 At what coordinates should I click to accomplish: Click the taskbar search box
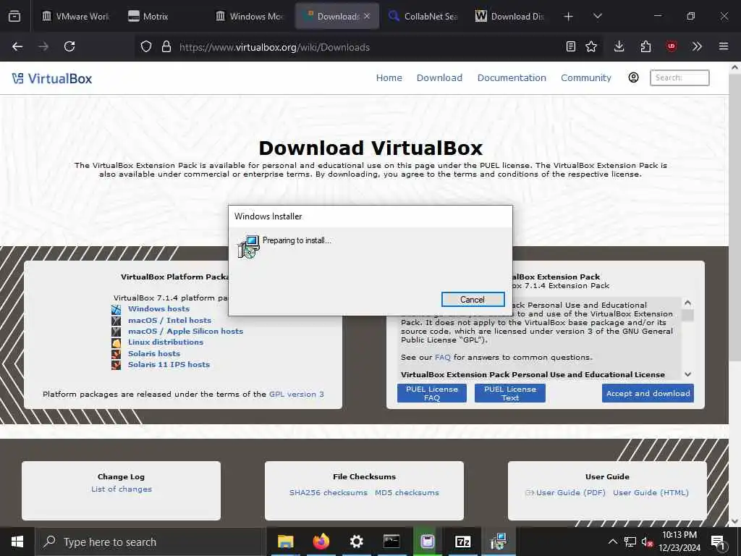[x=149, y=542]
